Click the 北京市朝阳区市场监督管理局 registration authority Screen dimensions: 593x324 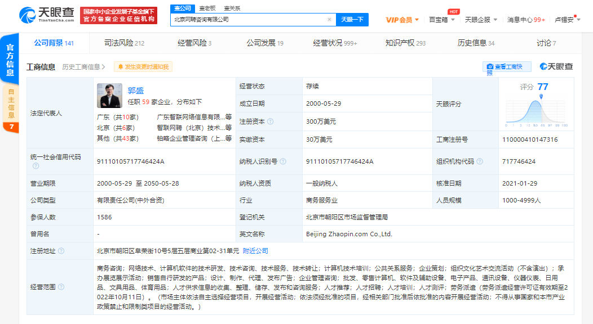[x=347, y=217]
